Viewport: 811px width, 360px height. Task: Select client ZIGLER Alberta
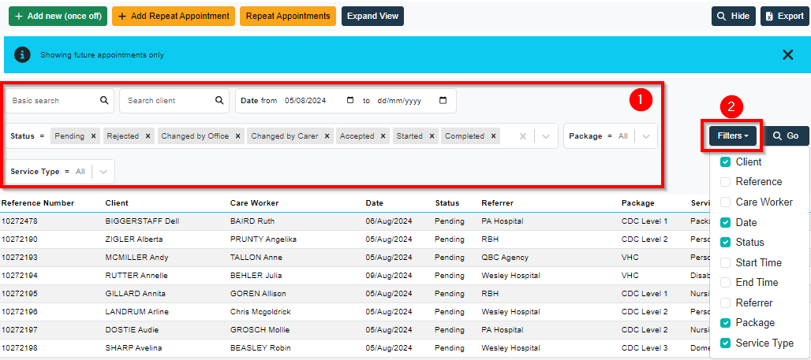(134, 239)
